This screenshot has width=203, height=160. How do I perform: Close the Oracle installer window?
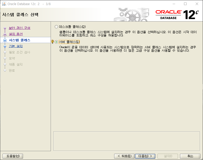(197, 4)
